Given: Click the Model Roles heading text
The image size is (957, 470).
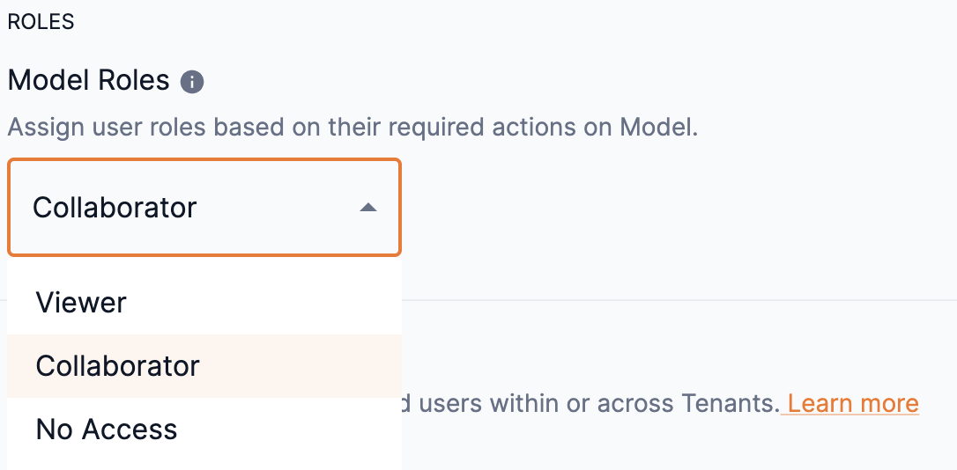Looking at the screenshot, I should (88, 80).
